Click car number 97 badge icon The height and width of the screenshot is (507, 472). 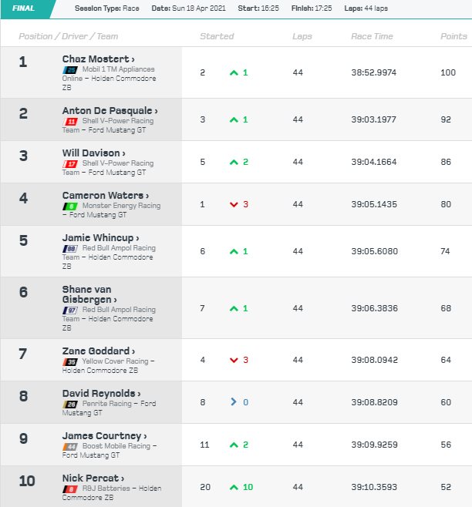click(x=70, y=311)
